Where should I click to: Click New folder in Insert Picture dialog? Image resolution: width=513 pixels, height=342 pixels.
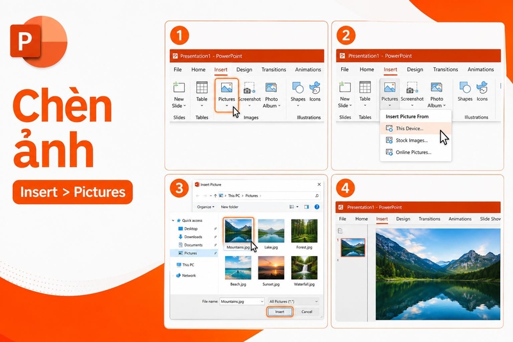[230, 207]
